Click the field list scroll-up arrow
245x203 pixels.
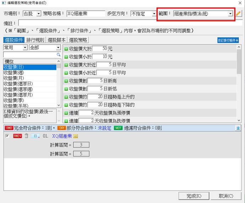point(59,61)
